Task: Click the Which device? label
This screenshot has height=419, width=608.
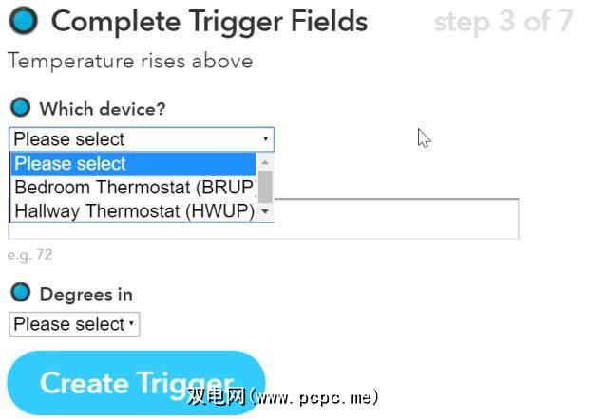Action: pos(103,109)
